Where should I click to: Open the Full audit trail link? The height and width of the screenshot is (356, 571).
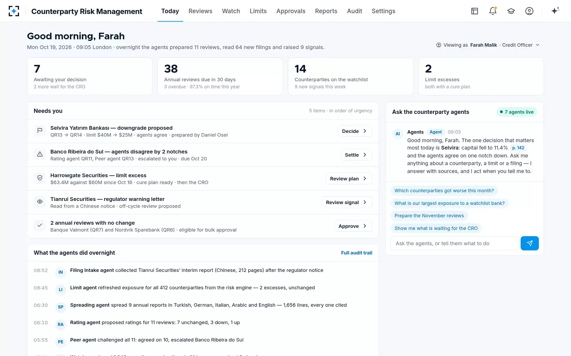[356, 253]
